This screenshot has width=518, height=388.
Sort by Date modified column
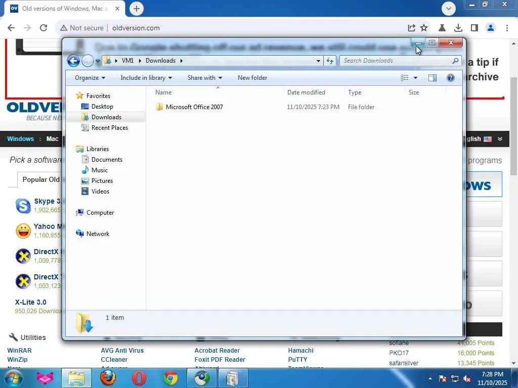pos(306,92)
